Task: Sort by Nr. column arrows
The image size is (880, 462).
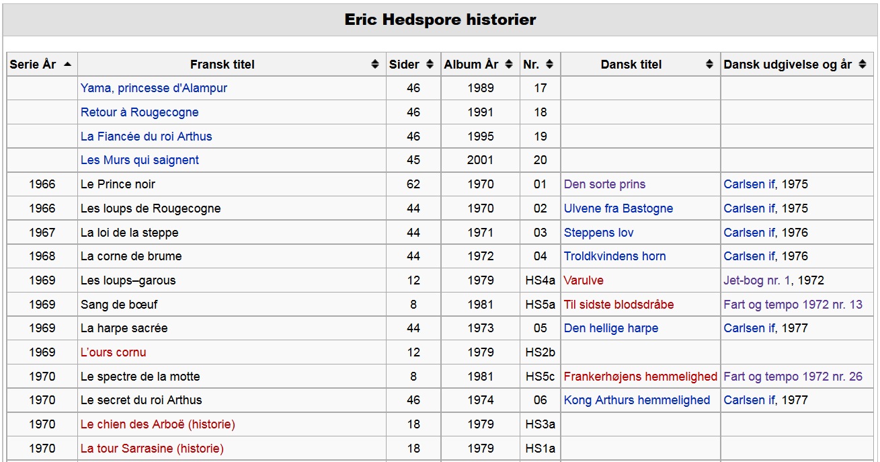Action: click(x=549, y=65)
